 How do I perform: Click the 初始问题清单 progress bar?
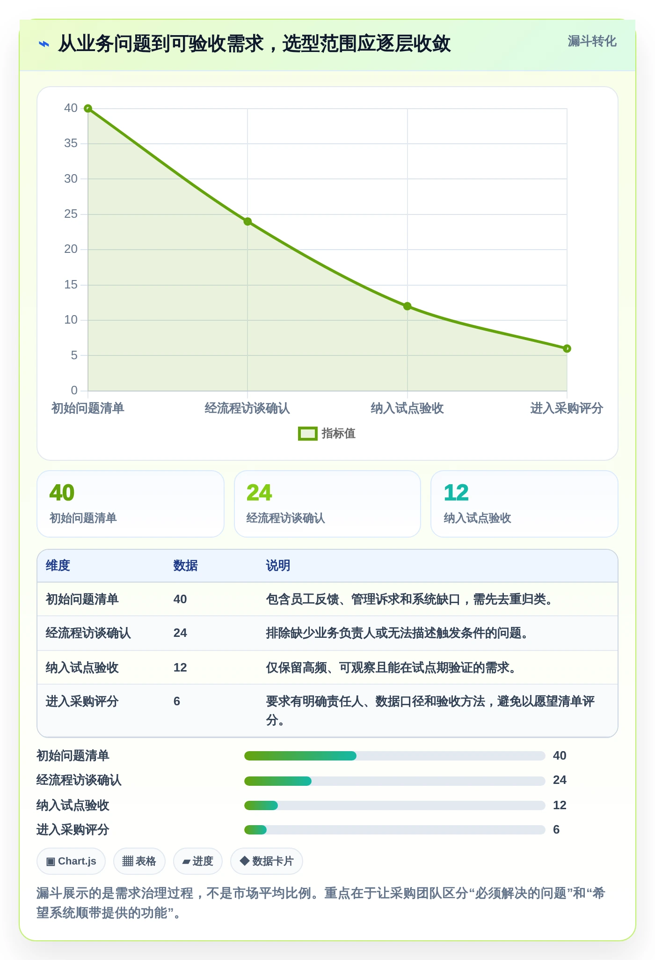pyautogui.click(x=395, y=756)
